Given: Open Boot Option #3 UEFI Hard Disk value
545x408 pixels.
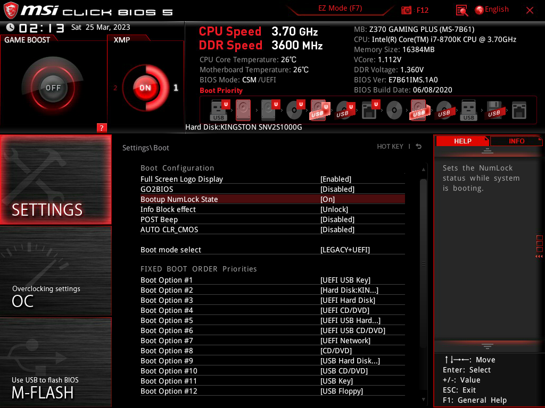Looking at the screenshot, I should [348, 300].
